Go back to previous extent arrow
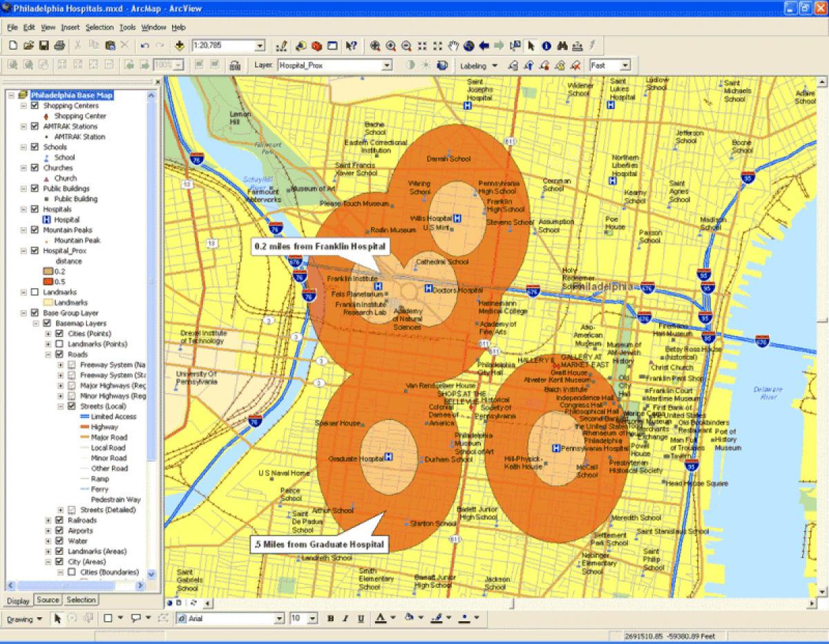This screenshot has height=644, width=829. point(484,46)
